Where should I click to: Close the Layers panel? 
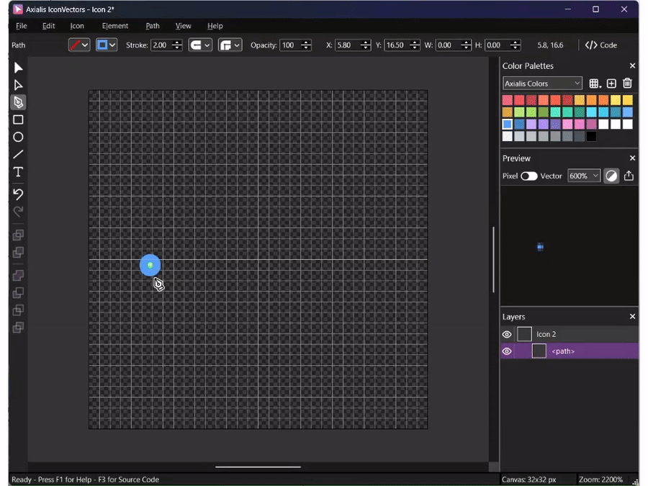[x=632, y=317]
